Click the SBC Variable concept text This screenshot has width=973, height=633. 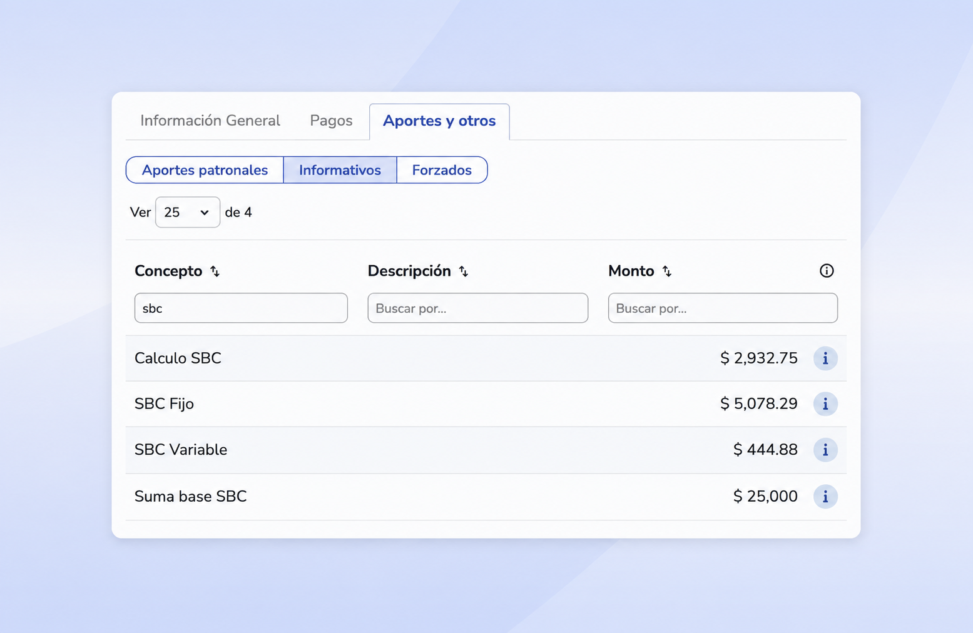pyautogui.click(x=181, y=450)
